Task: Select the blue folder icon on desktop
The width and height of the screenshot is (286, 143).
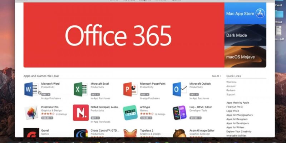Action: pyautogui.click(x=279, y=14)
